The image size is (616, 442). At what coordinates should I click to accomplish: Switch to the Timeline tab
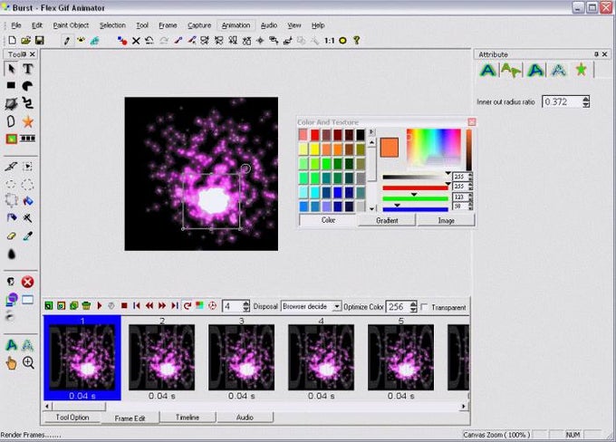tap(187, 418)
